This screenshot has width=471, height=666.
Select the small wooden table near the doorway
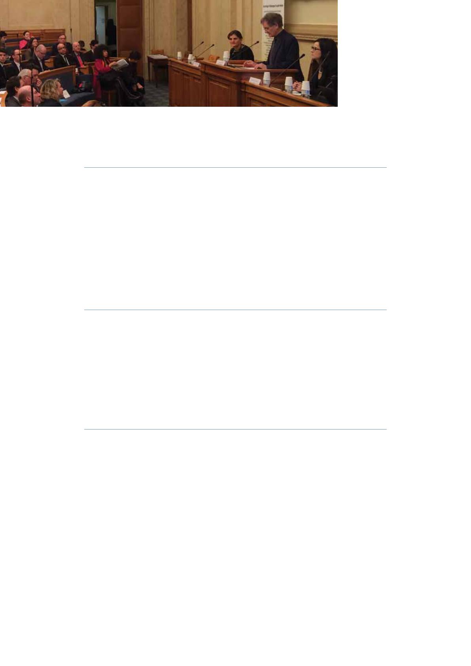pyautogui.click(x=157, y=67)
